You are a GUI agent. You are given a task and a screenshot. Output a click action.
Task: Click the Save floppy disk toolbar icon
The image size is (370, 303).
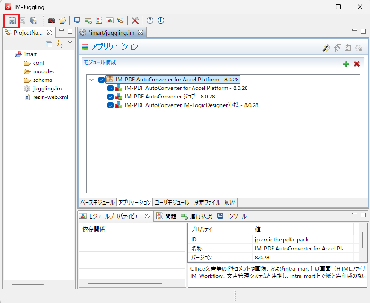11,20
